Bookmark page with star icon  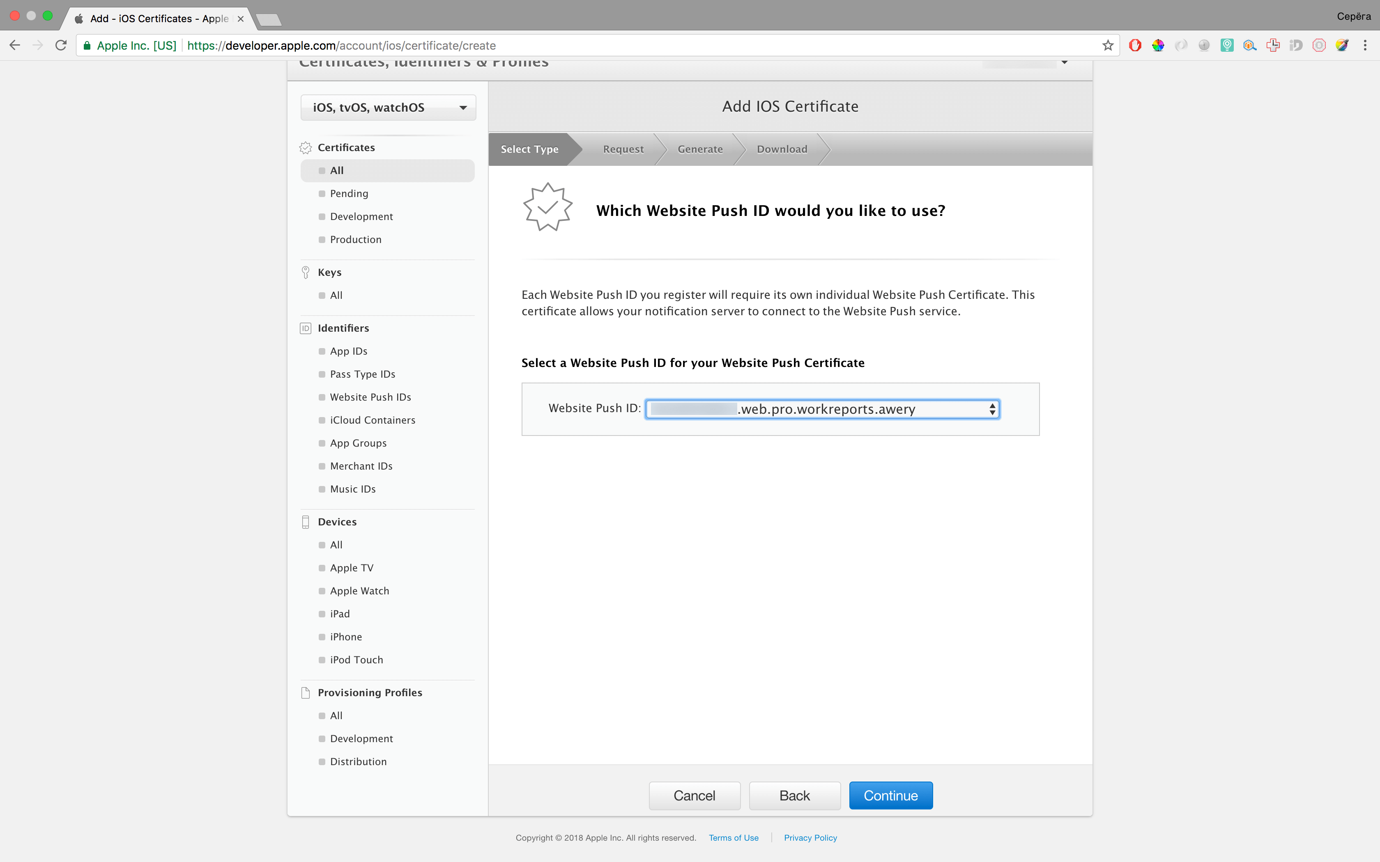[x=1107, y=45]
